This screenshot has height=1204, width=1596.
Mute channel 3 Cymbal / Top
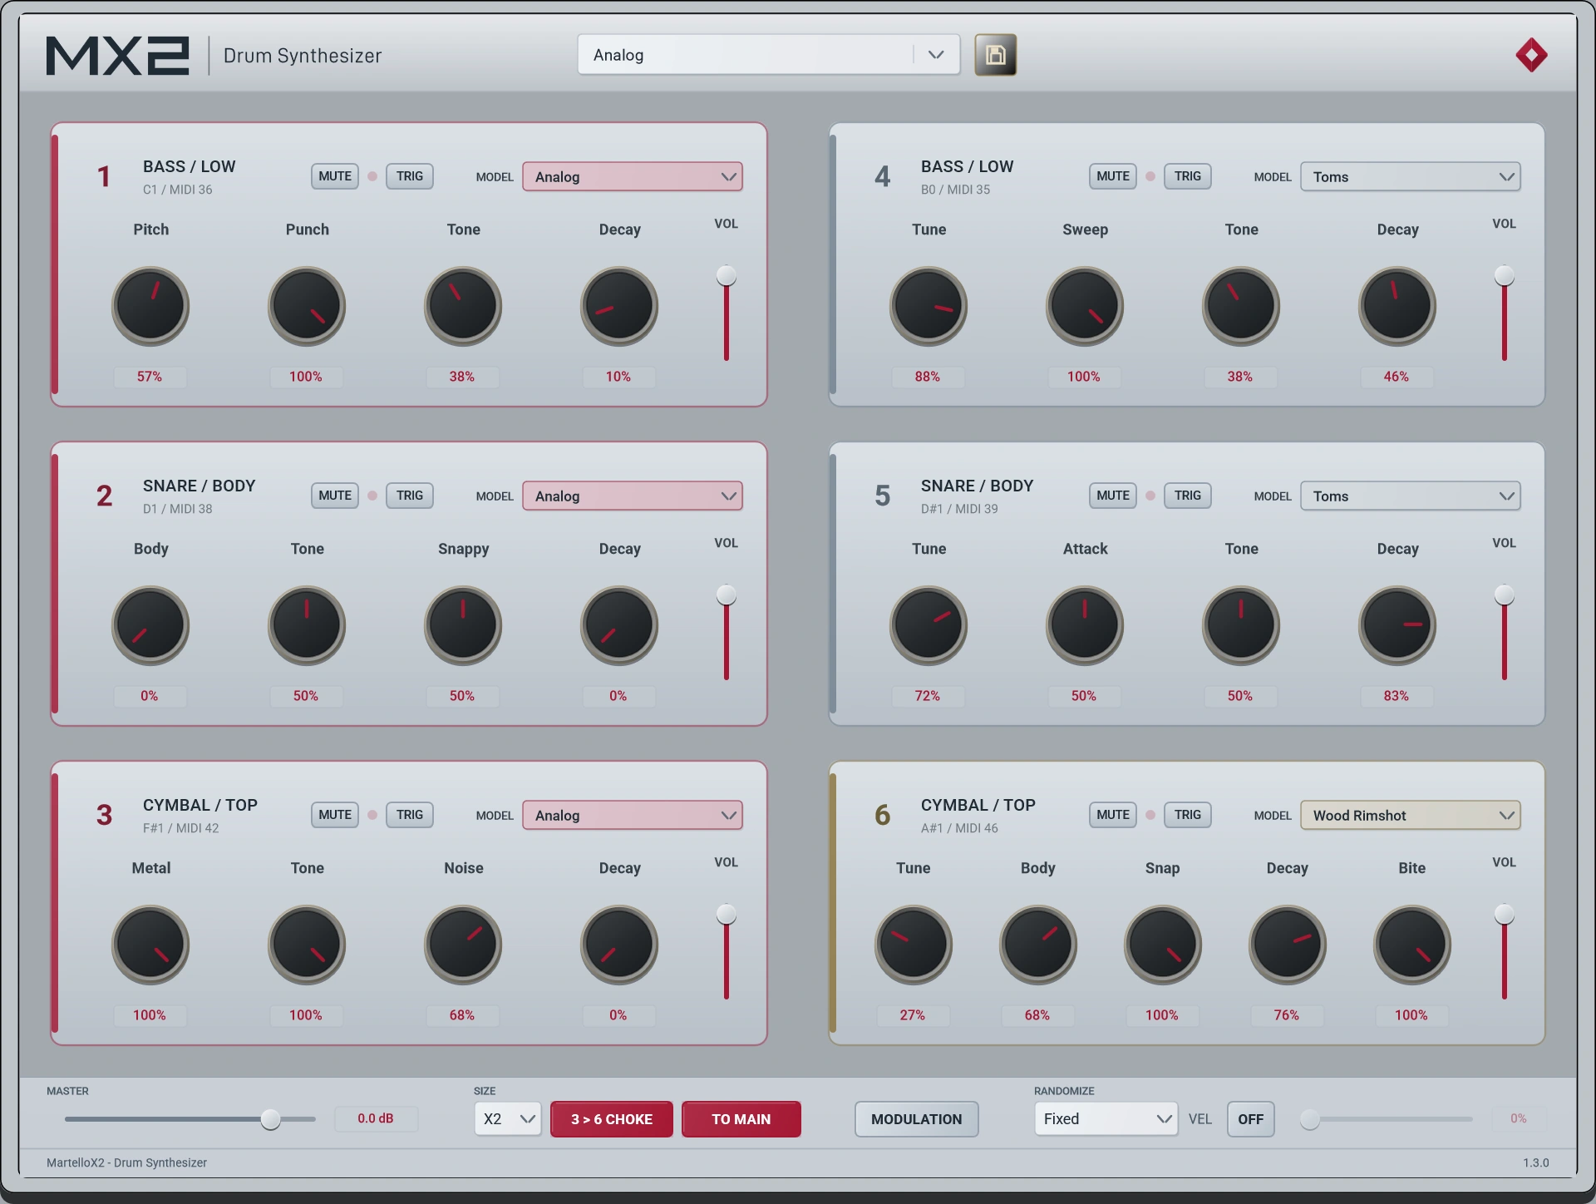pos(335,815)
